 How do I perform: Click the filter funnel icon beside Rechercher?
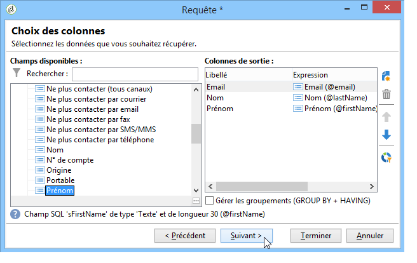coord(17,73)
